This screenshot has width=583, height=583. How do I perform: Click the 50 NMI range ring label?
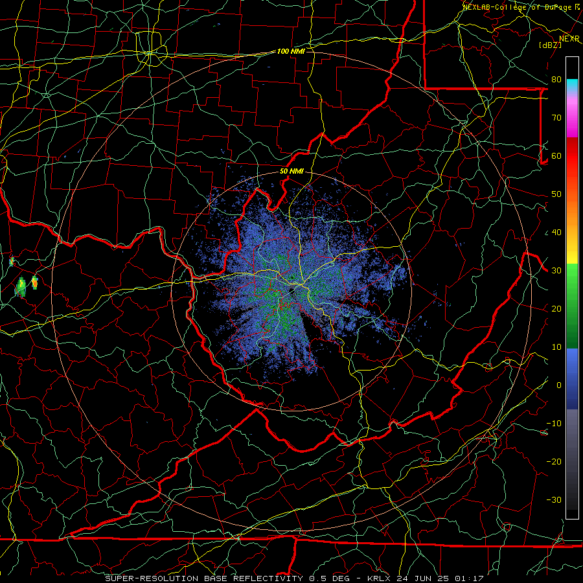click(x=291, y=171)
